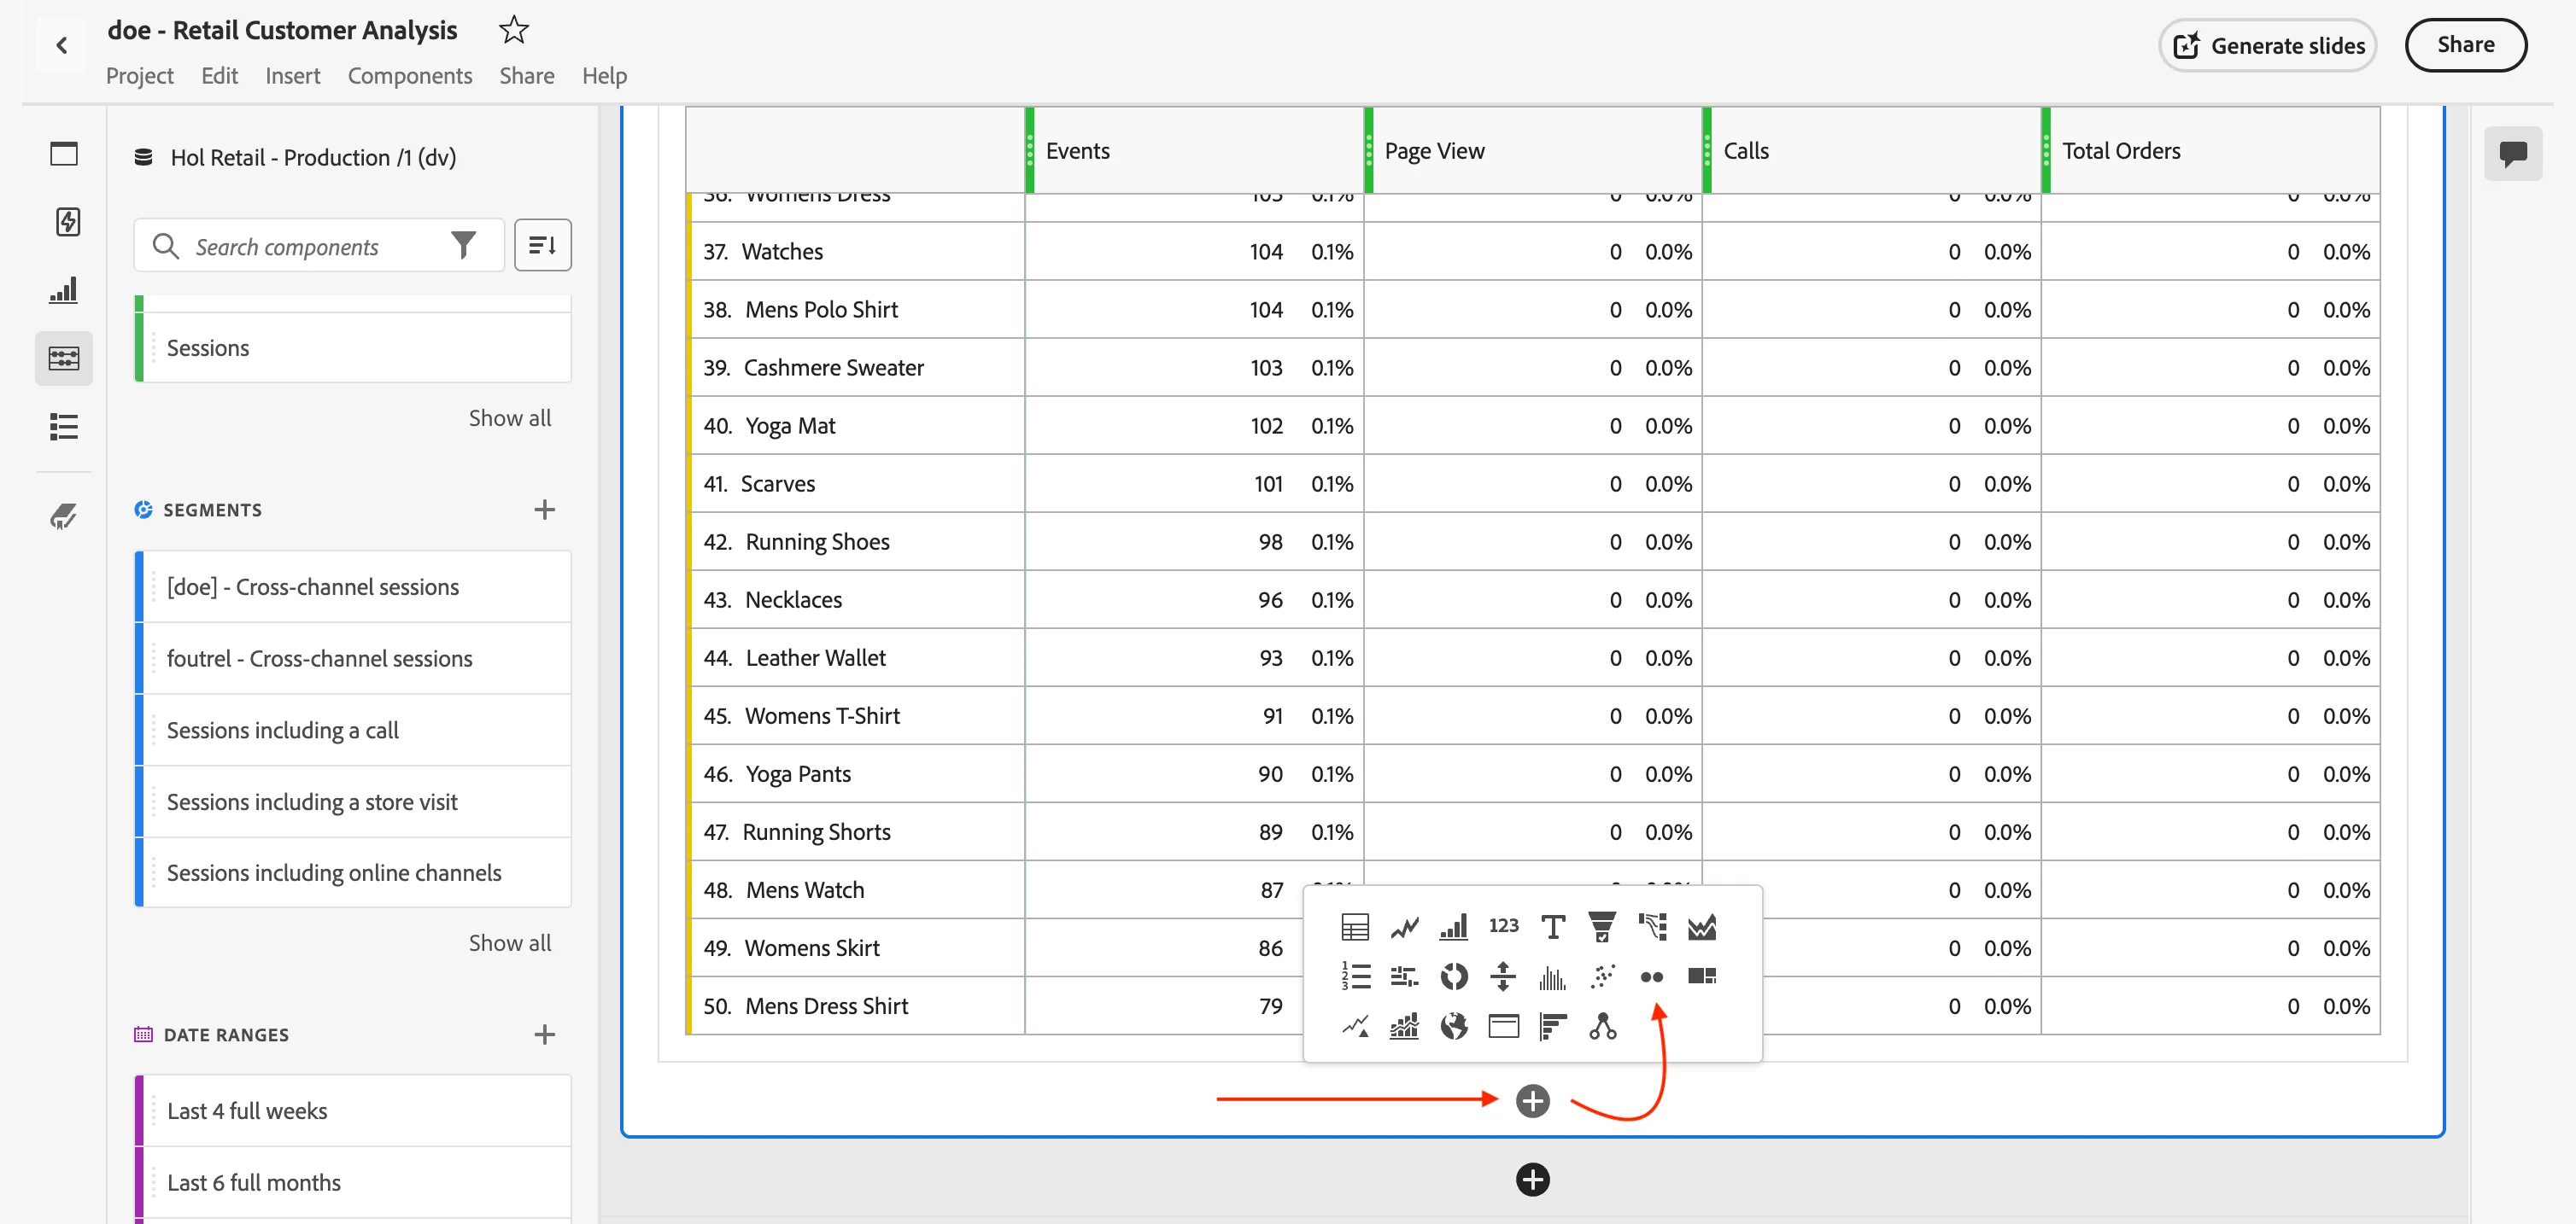Select the Area chart visualization icon
The width and height of the screenshot is (2576, 1224).
[1702, 927]
